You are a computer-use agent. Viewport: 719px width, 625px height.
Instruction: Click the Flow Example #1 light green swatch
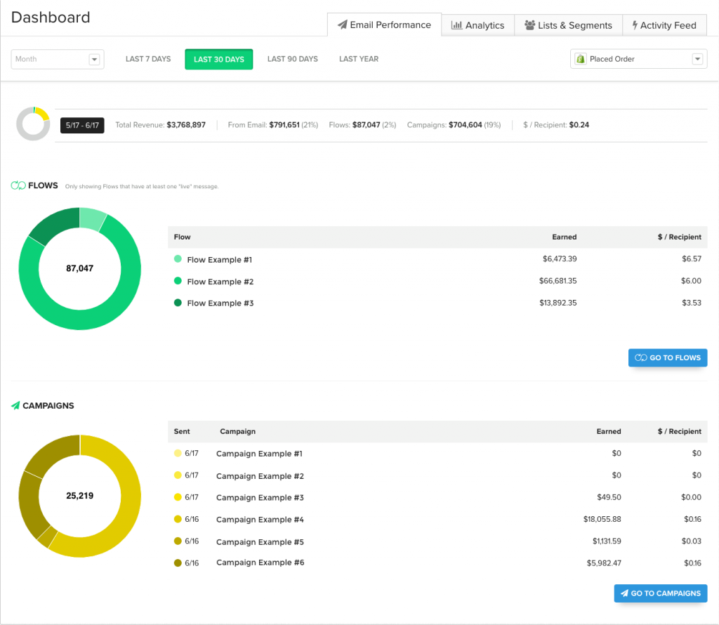tap(178, 258)
